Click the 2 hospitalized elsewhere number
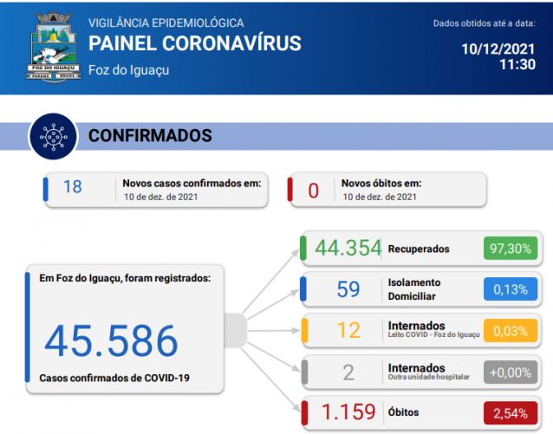The image size is (553, 434). coord(348,372)
